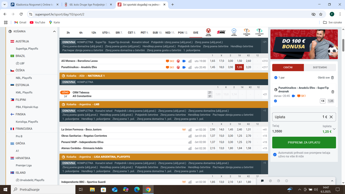Select odds 1,45 for Boca Juniors win

(x=230, y=130)
